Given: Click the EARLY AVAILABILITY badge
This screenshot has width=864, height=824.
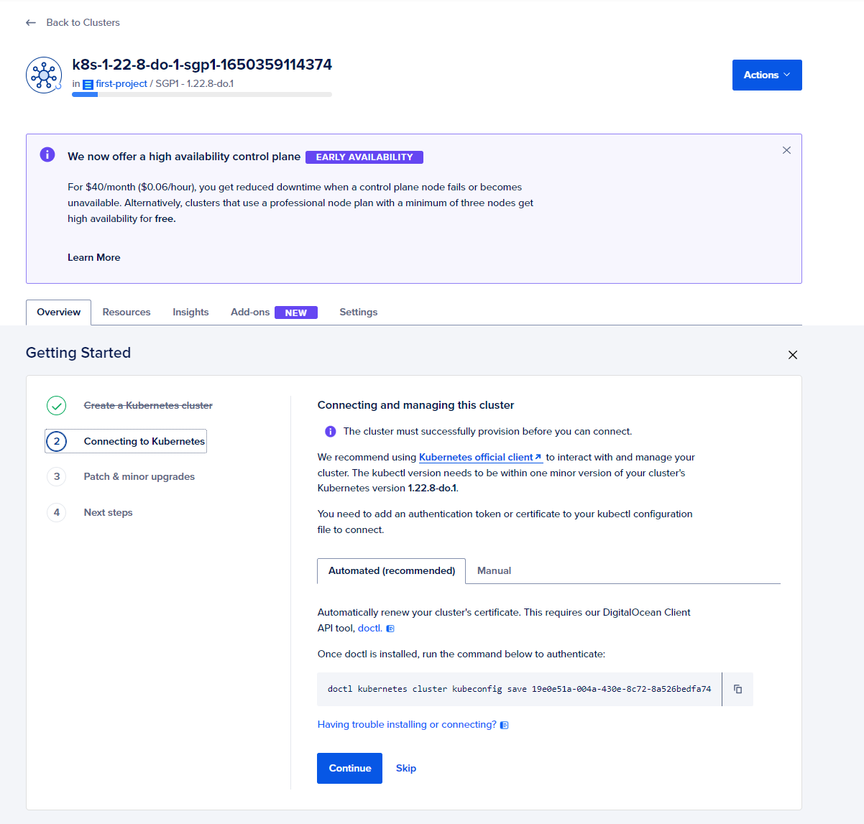Looking at the screenshot, I should tap(364, 157).
